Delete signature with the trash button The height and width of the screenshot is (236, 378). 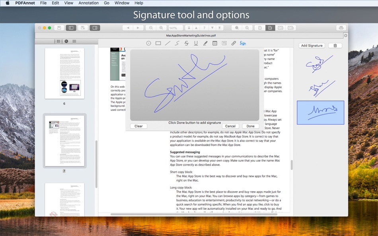335,46
